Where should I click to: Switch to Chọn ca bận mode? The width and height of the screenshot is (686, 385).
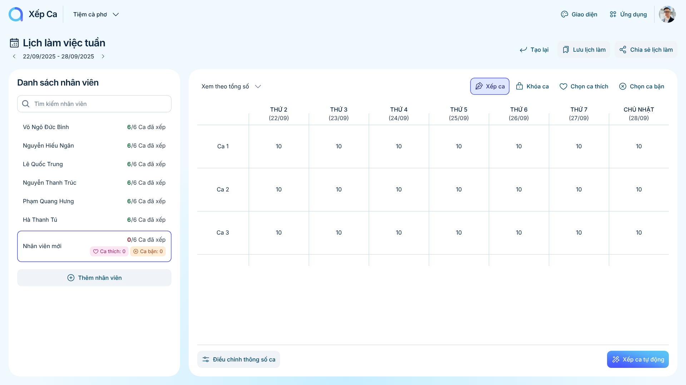tap(642, 86)
